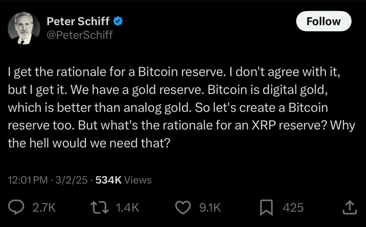Screen dimensions: 366x227
Task: Open the Peter Schiff display name link
Action: (x=78, y=21)
